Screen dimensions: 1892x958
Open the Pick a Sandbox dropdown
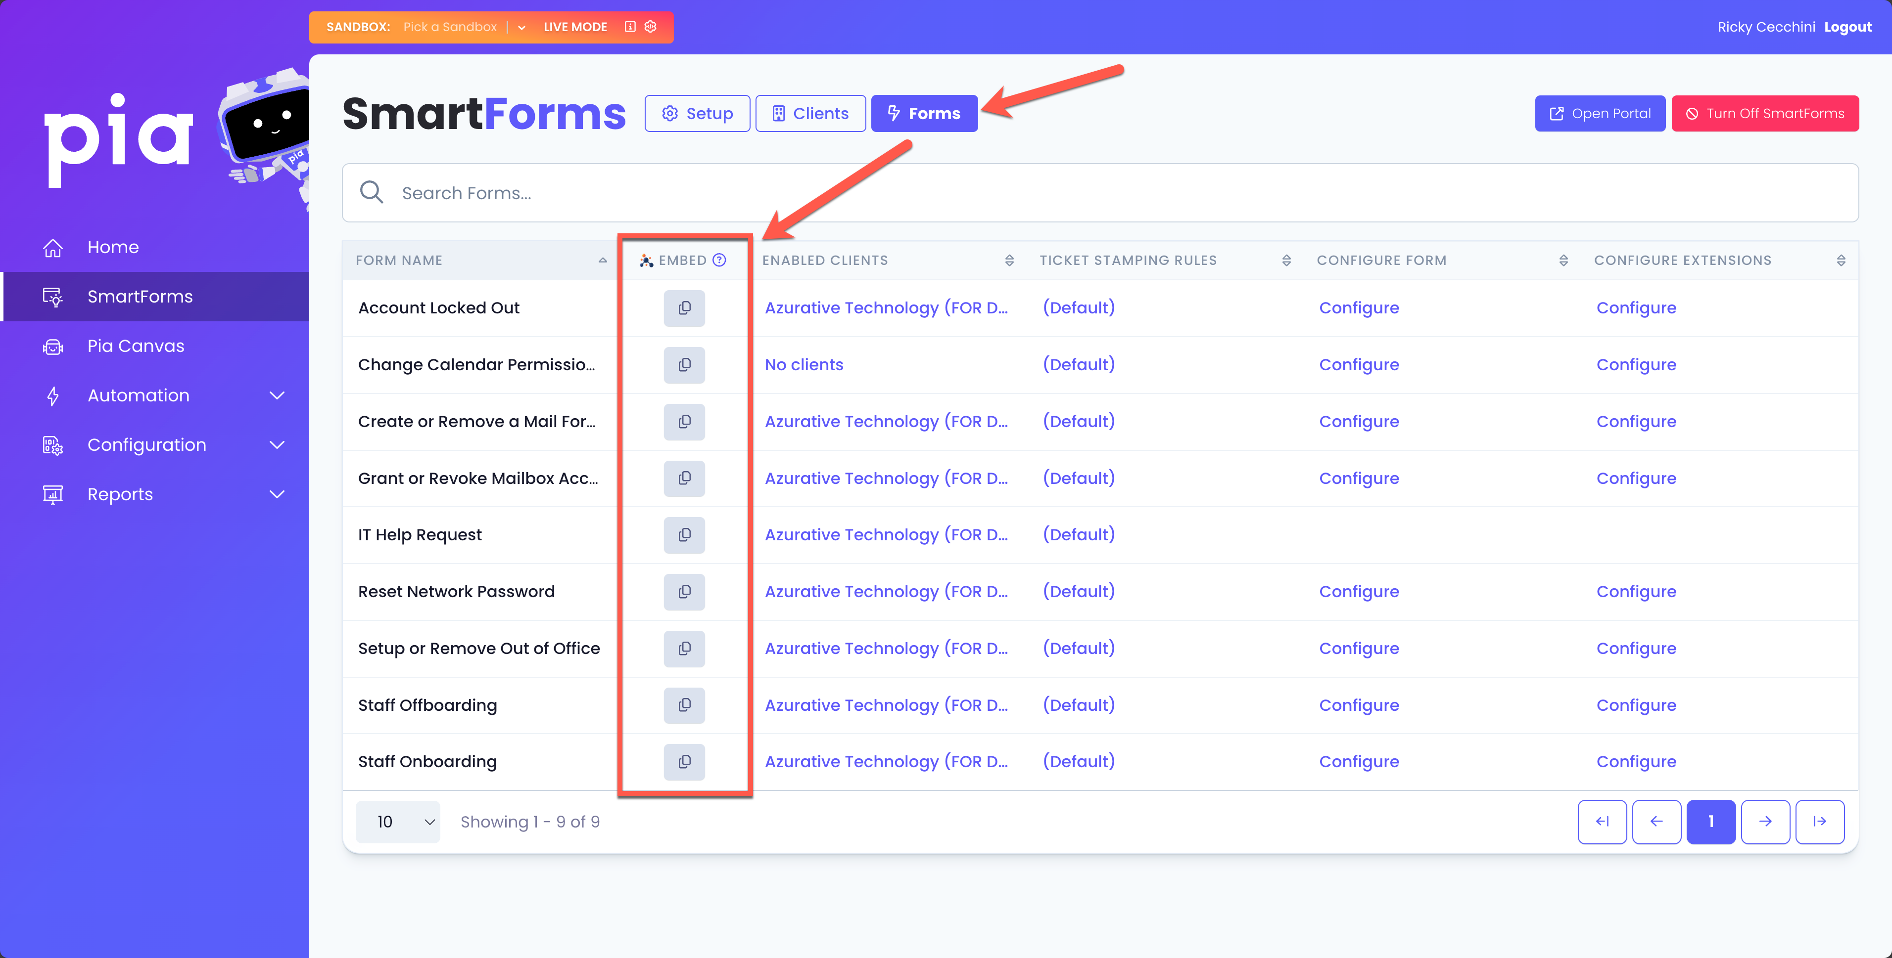point(521,27)
